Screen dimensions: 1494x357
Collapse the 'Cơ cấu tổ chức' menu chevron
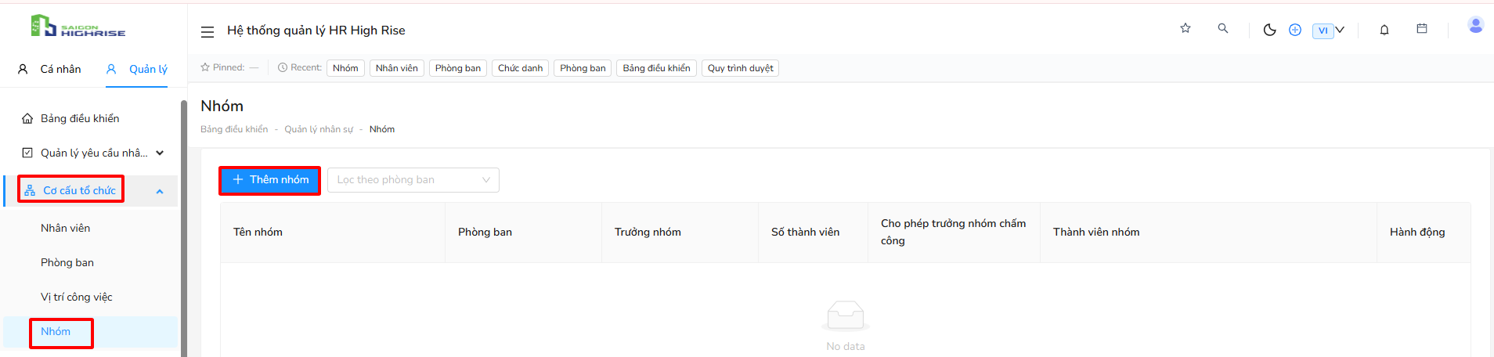tap(160, 191)
